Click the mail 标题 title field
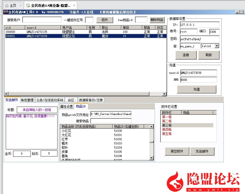The height and width of the screenshot is (194, 245). (37, 110)
